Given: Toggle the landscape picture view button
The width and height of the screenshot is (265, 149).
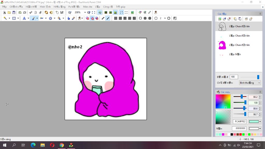Looking at the screenshot, I should (115, 12).
